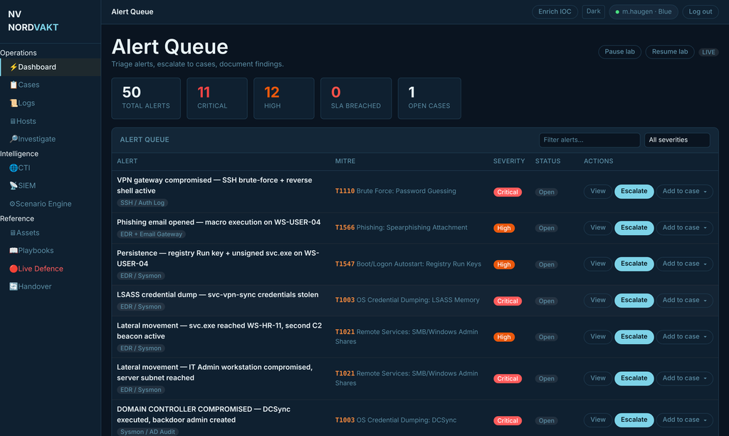
Task: Click the globe icon beside CTI
Action: (14, 167)
